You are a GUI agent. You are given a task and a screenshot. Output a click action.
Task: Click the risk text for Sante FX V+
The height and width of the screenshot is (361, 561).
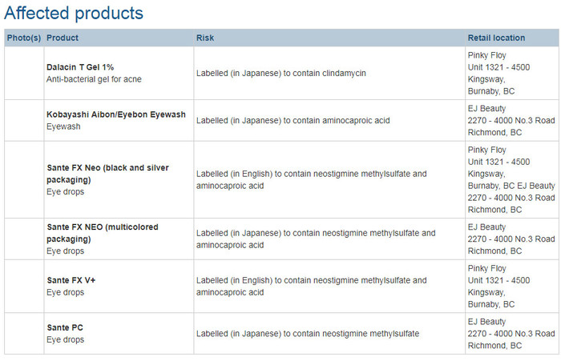tap(312, 286)
